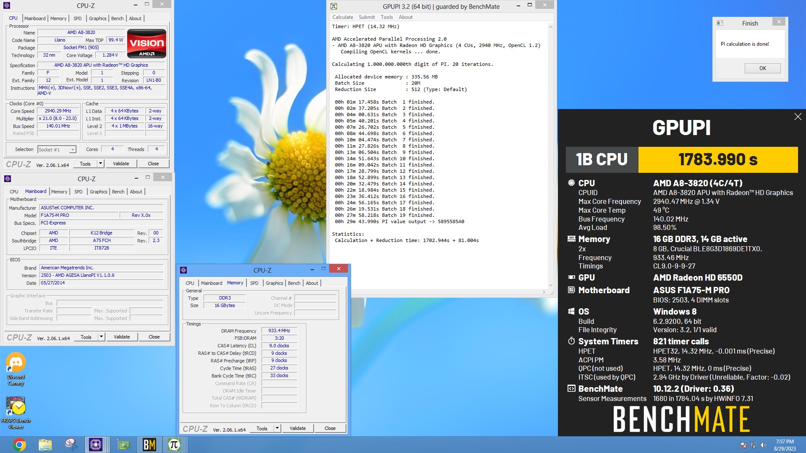Click the network icon in system tray
The height and width of the screenshot is (453, 806).
click(754, 445)
